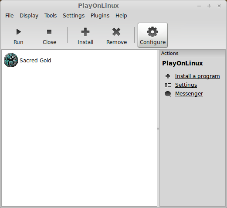The height and width of the screenshot is (208, 227).
Task: Follow the Settings link in Actions panel
Action: click(186, 85)
